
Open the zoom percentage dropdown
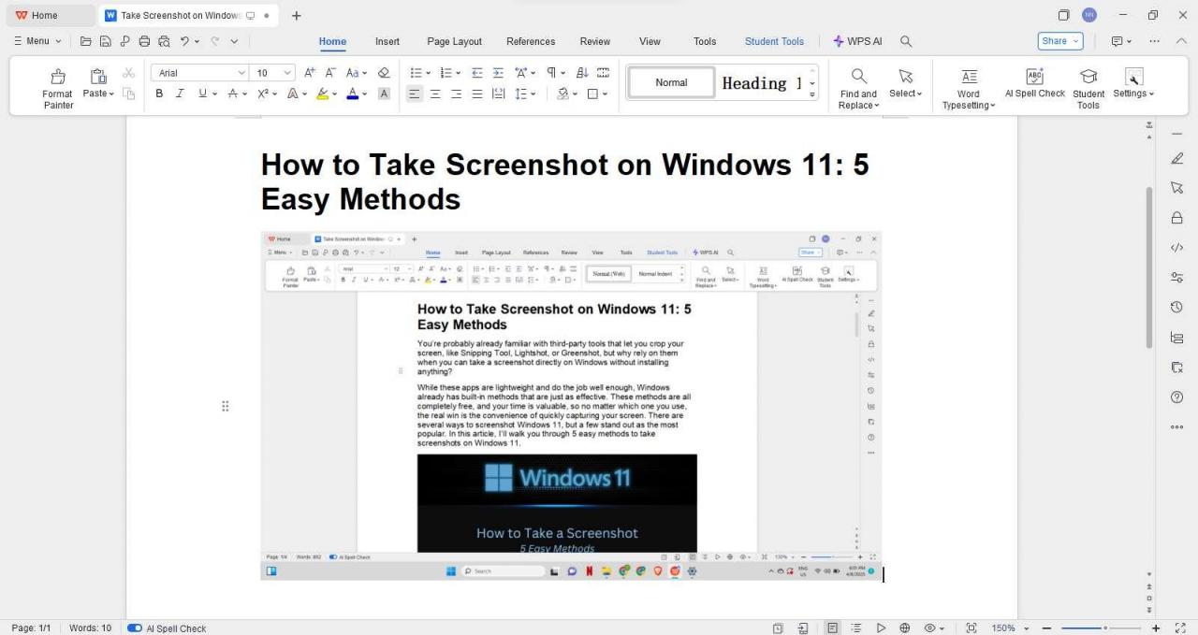1003,628
